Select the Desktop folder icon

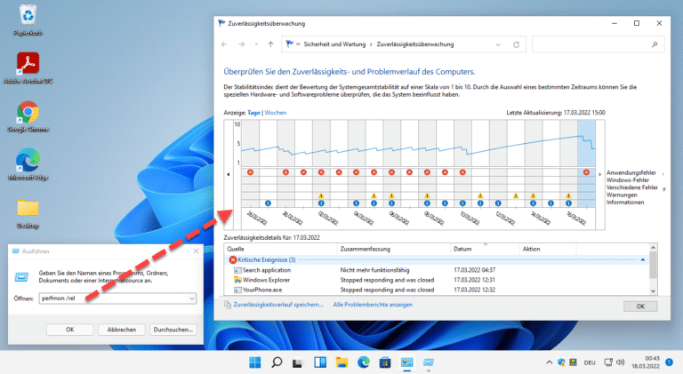pos(28,213)
